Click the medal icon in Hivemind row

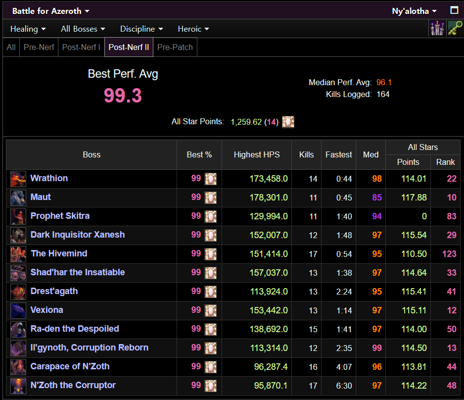tap(211, 254)
